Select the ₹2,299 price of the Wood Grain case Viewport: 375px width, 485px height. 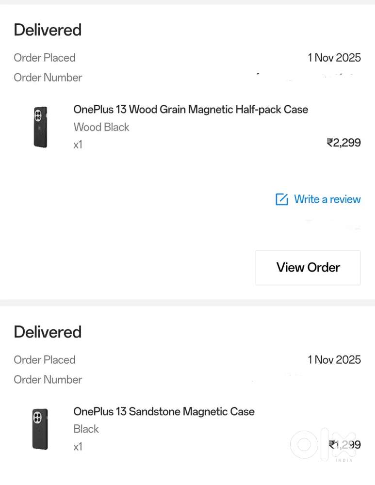click(x=344, y=142)
